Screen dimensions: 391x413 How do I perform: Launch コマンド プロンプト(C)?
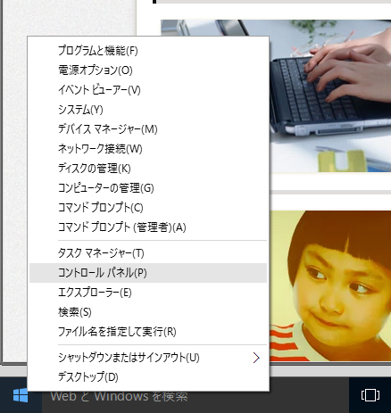click(x=148, y=208)
